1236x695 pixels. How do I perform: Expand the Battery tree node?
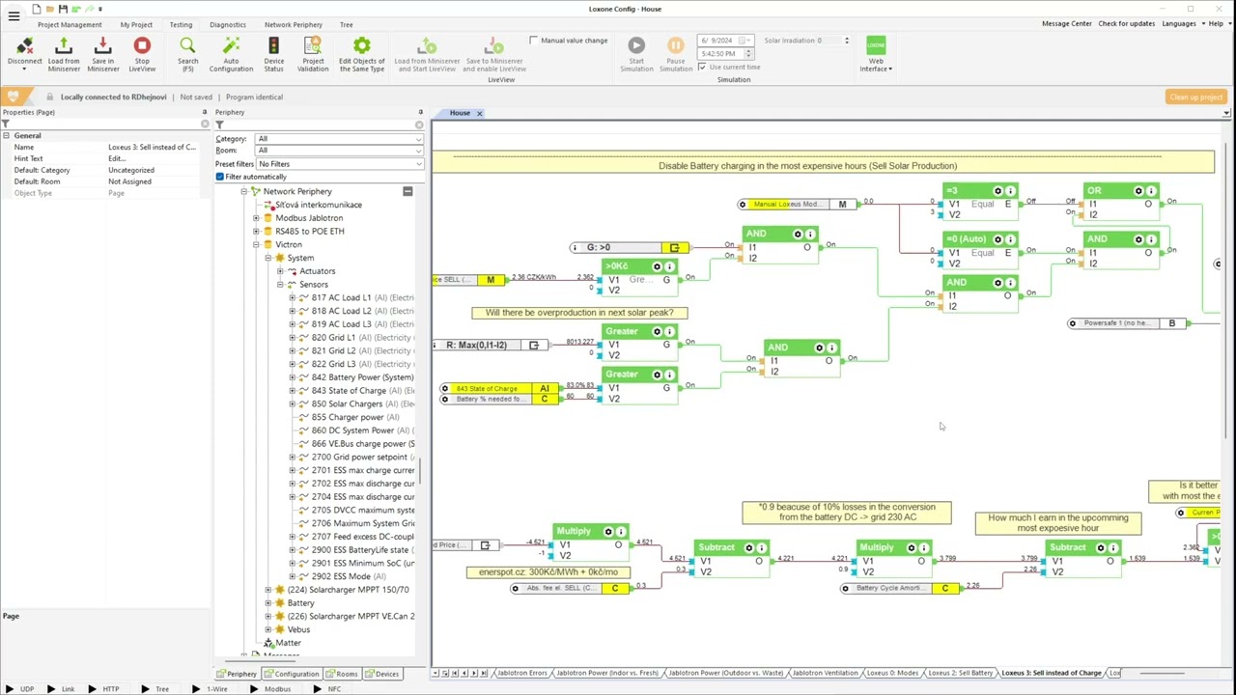268,603
